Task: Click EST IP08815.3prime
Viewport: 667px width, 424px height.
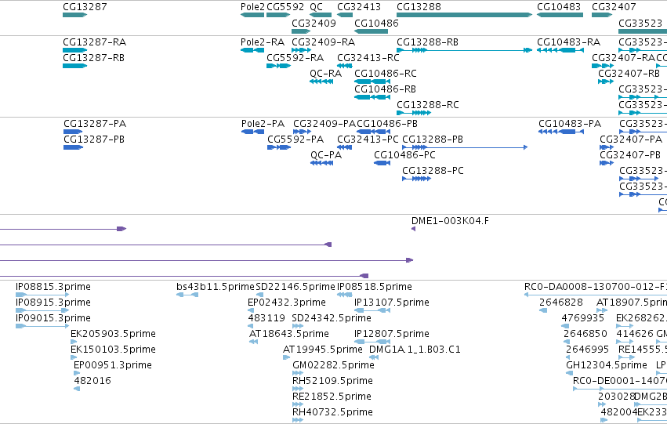Action: (42, 295)
